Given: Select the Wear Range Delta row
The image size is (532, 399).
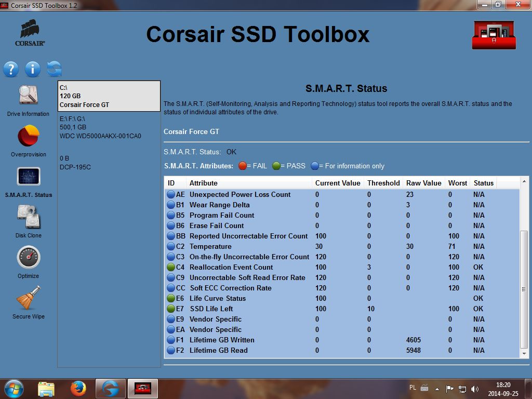Looking at the screenshot, I should pos(342,205).
